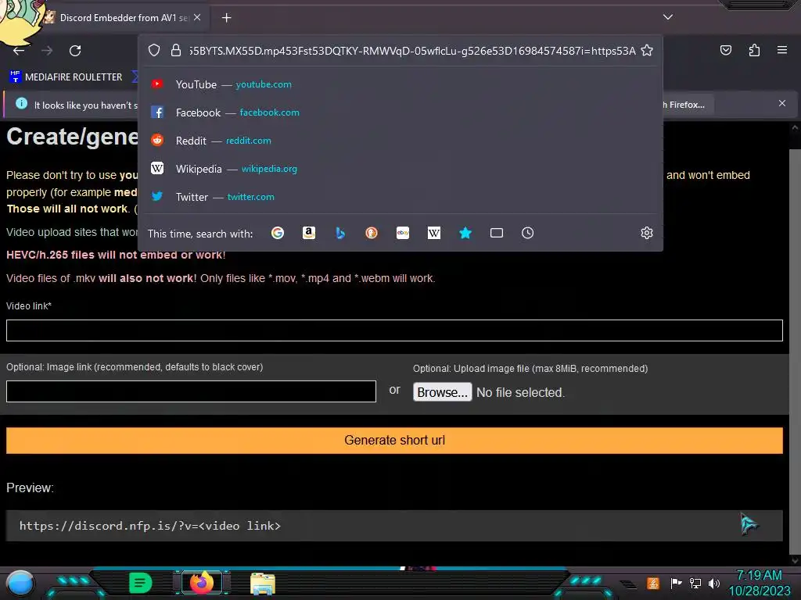The height and width of the screenshot is (600, 801).
Task: Open the green notes taskbar app
Action: pos(141,583)
